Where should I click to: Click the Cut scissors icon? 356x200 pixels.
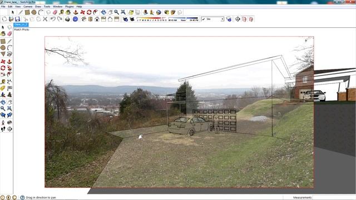click(25, 19)
